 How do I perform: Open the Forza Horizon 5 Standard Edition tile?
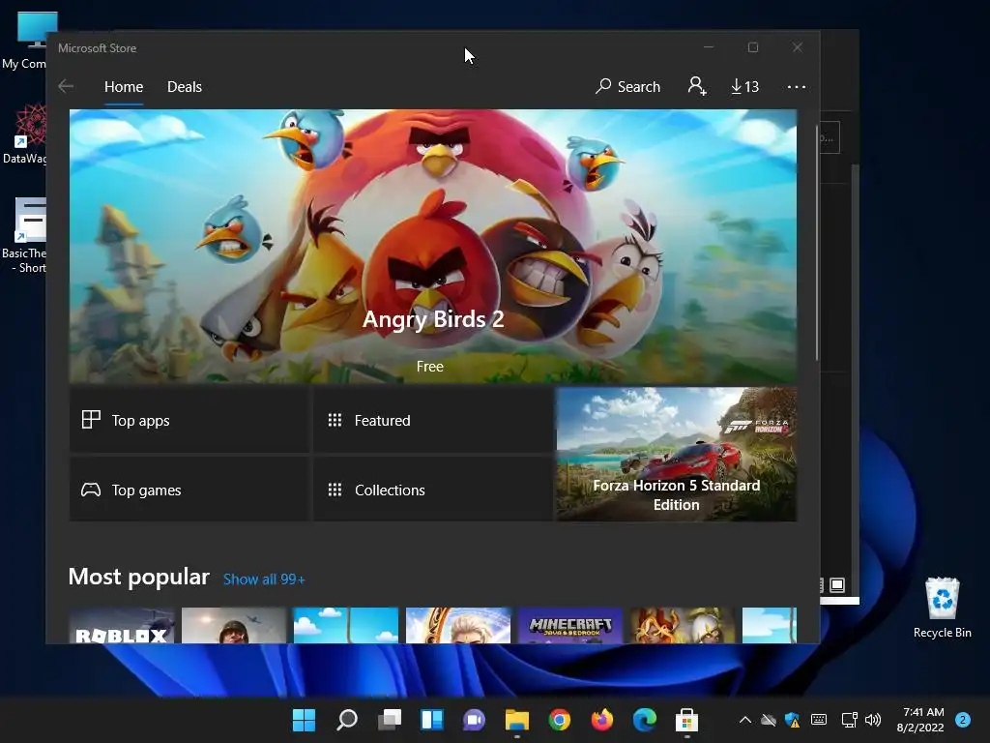676,455
